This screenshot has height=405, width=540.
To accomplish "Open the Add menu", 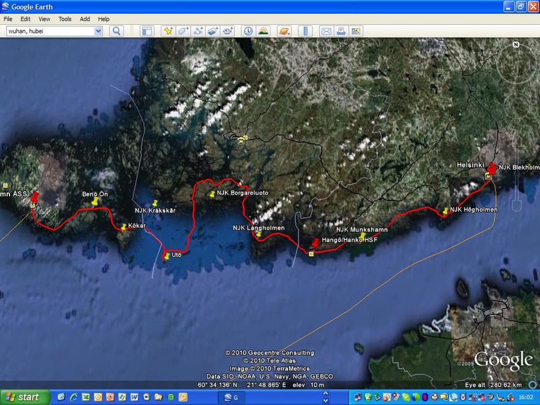I will click(84, 19).
